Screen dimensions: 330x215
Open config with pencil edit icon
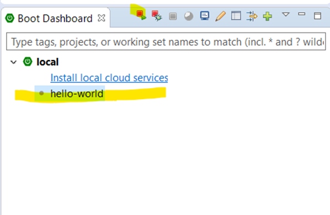[x=220, y=16]
